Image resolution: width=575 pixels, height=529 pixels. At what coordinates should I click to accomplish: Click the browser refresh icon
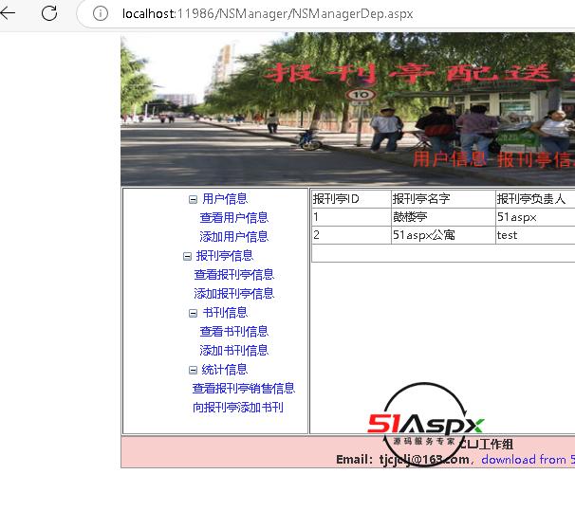click(x=49, y=14)
